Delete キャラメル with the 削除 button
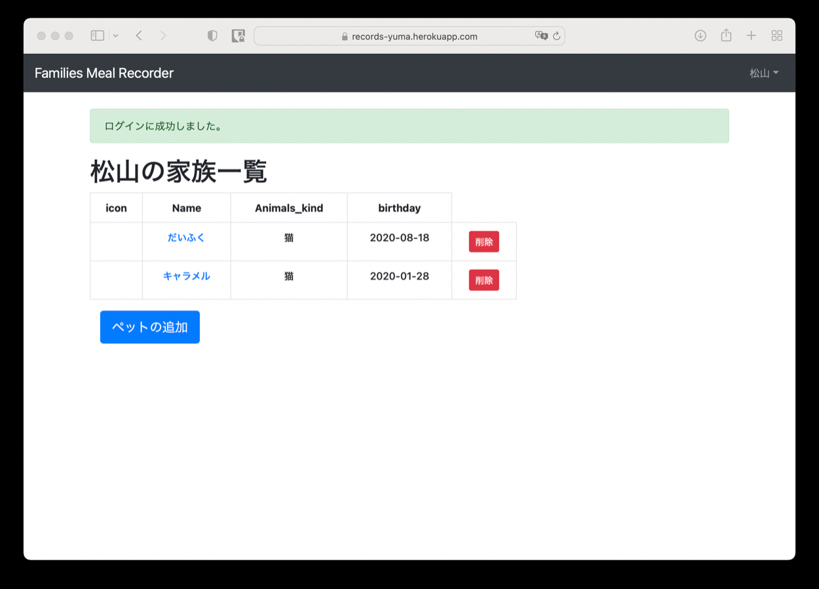This screenshot has height=589, width=819. coord(484,280)
